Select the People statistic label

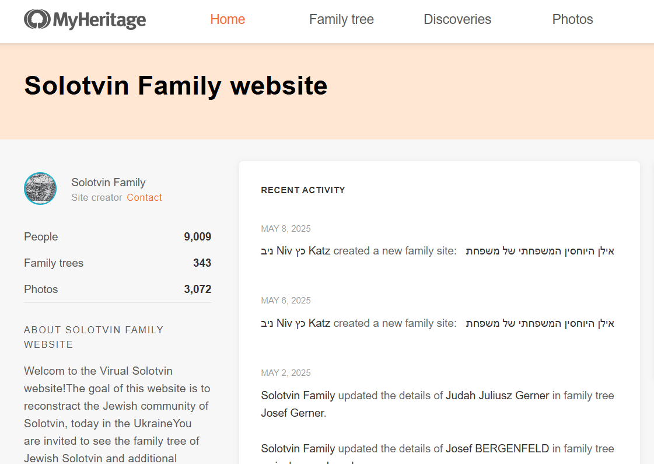[41, 236]
